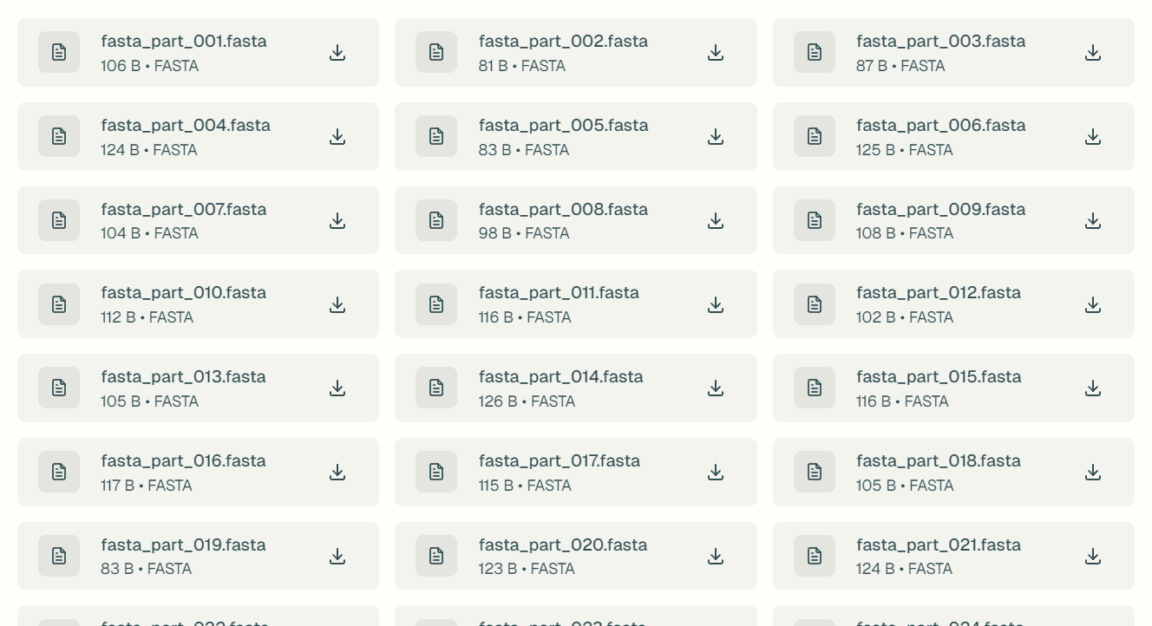Click download icon for fasta_part_002.fasta
Image resolution: width=1152 pixels, height=626 pixels.
716,53
